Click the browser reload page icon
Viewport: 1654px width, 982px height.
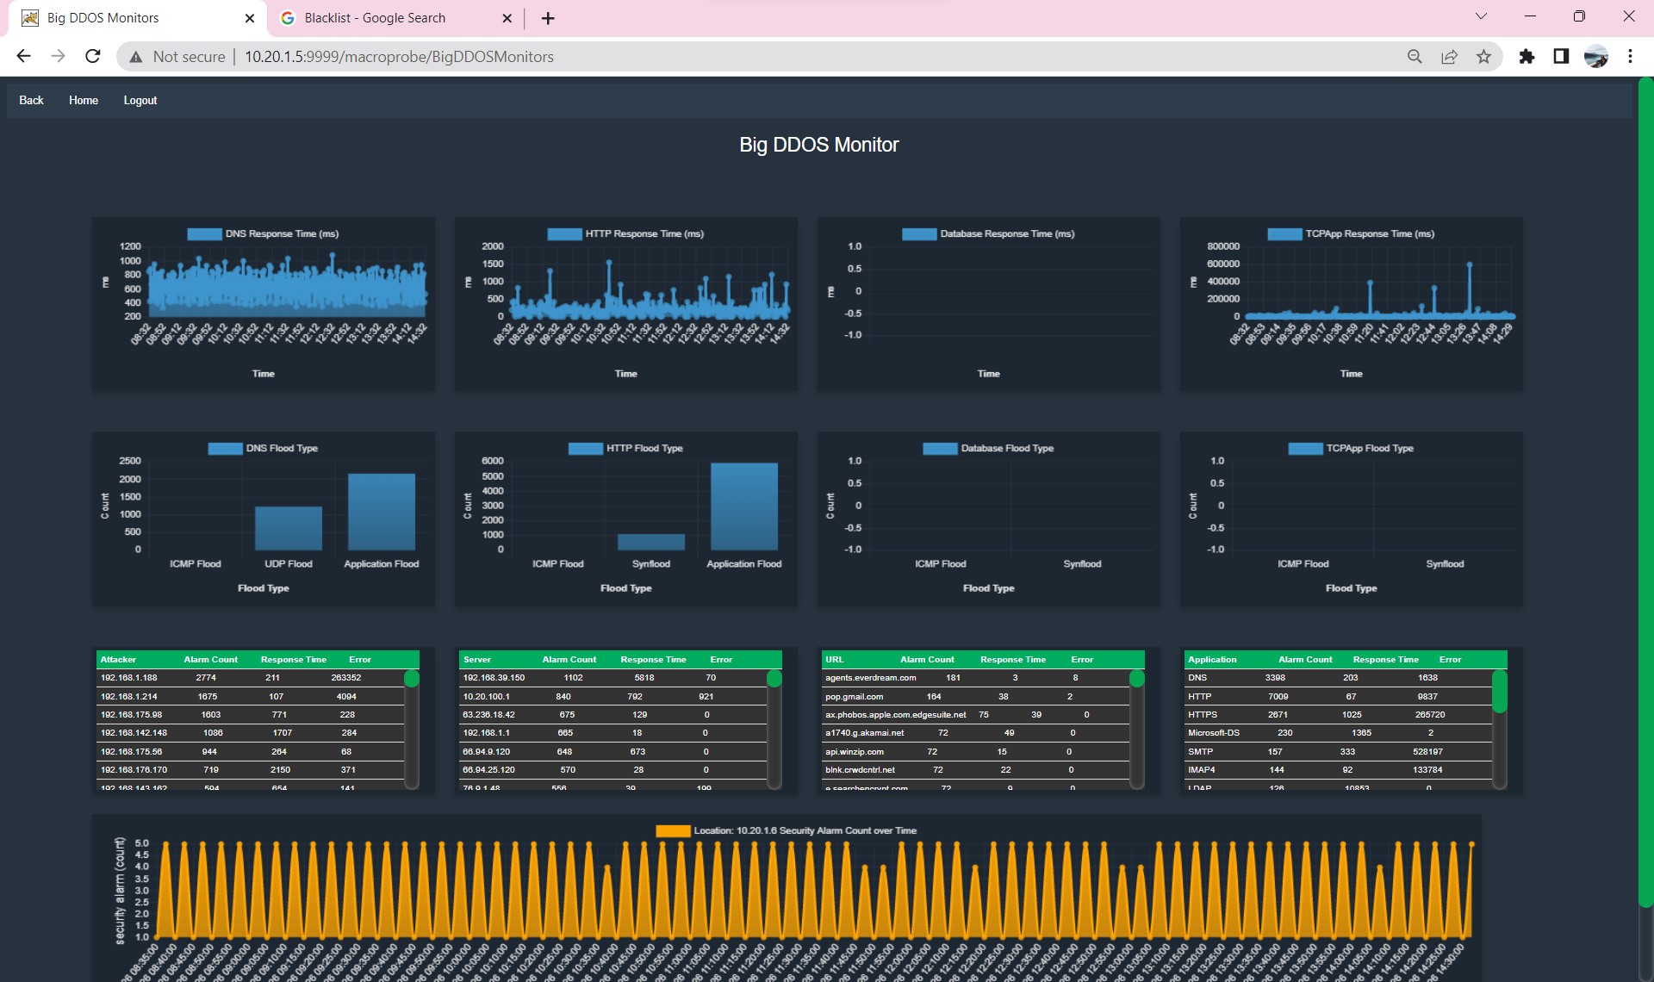coord(93,57)
